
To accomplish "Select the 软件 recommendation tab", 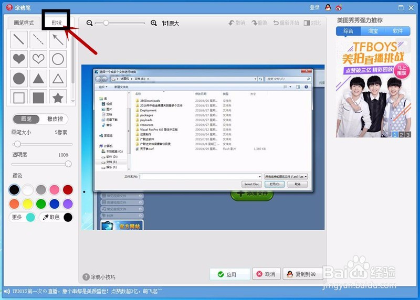I will (x=398, y=31).
